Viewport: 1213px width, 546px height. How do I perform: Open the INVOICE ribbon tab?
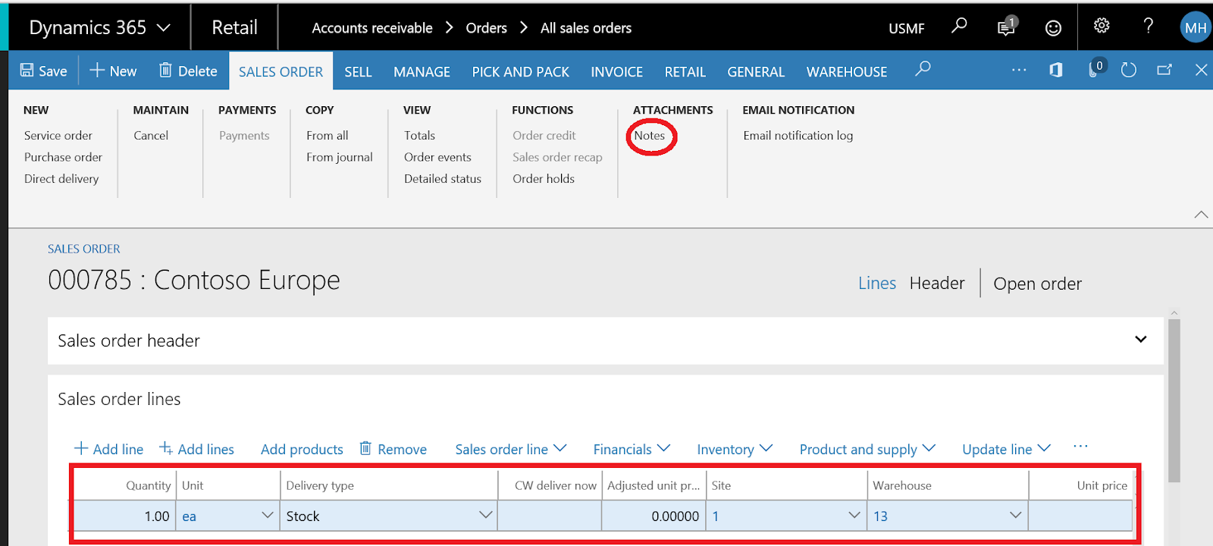(x=616, y=72)
